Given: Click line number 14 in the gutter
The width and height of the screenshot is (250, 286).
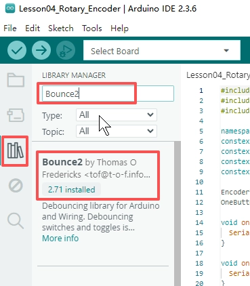Looking at the screenshot, I should (199, 222).
